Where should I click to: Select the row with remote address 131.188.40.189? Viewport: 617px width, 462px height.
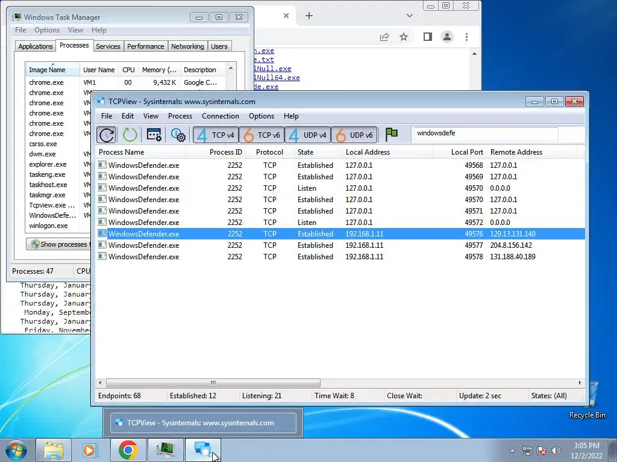340,256
